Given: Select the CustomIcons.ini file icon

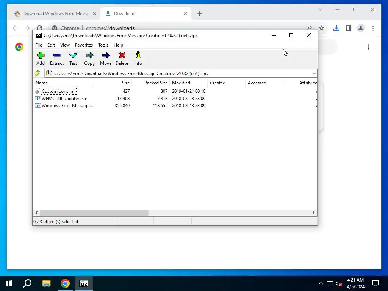Looking at the screenshot, I should (38, 91).
